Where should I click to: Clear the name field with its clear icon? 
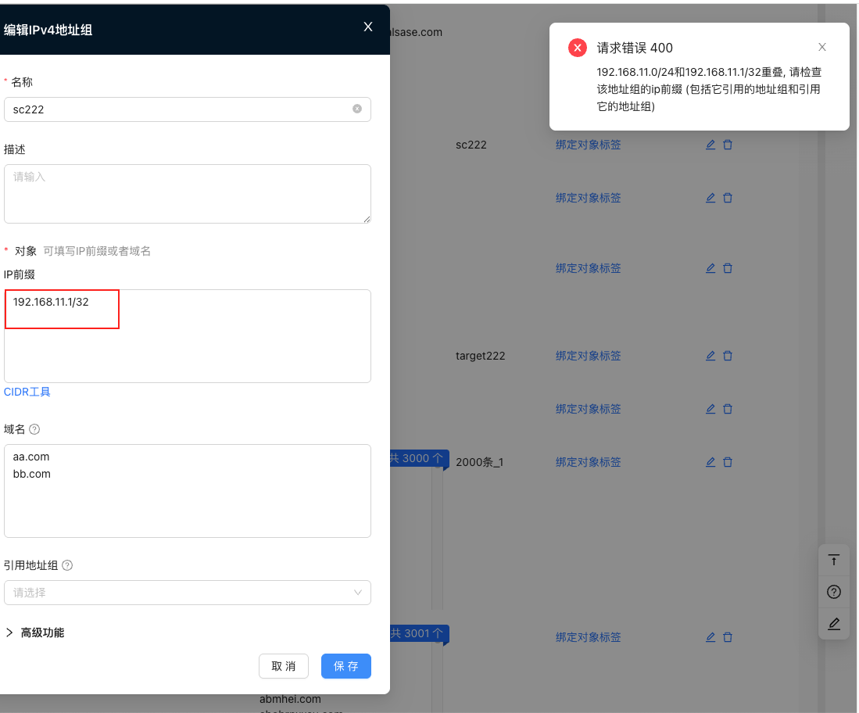point(357,109)
